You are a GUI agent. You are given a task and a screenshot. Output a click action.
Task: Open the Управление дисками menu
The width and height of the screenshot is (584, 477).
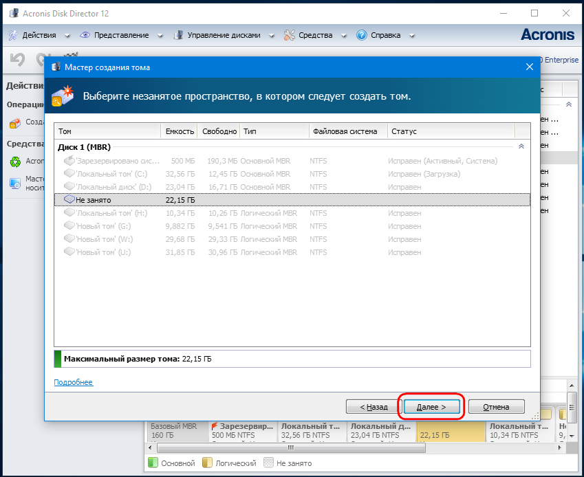[224, 35]
